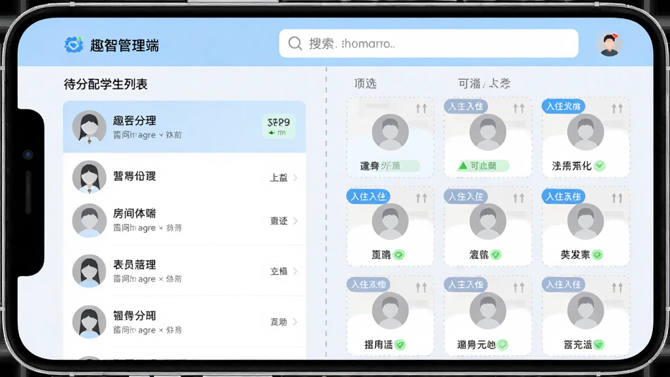Viewport: 670px width, 377px height.
Task: Toggle the green check on the middle-left room card
Action: point(398,255)
